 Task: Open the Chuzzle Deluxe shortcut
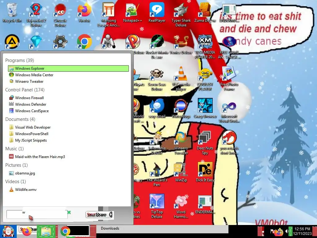pyautogui.click(x=60, y=14)
